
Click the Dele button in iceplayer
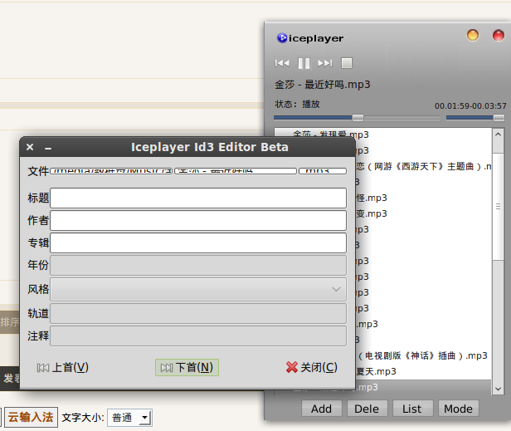[367, 409]
